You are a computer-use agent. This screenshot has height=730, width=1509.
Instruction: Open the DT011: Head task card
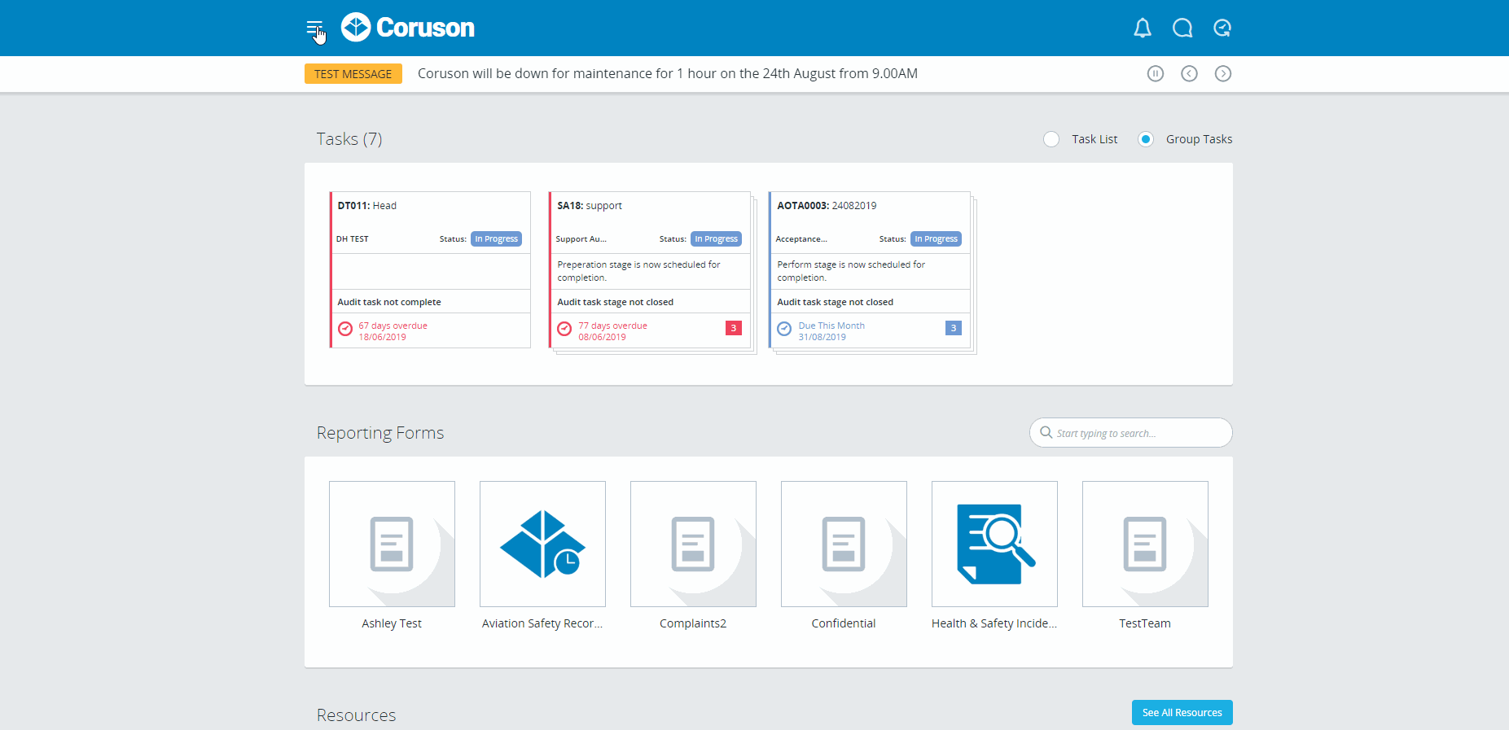[430, 269]
